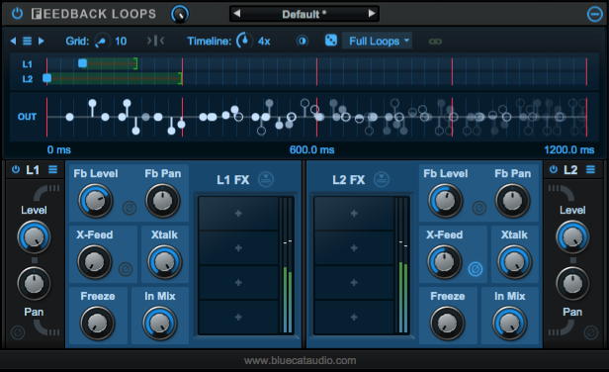Screen dimensions: 609x372
Task: Go to previous loop settings arrow
Action: 13,41
